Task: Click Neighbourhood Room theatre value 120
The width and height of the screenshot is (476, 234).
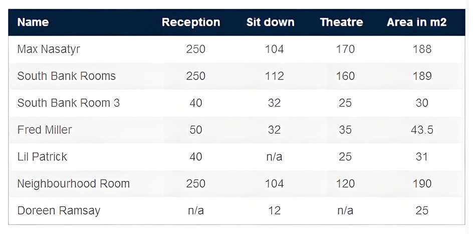Action: coord(345,183)
